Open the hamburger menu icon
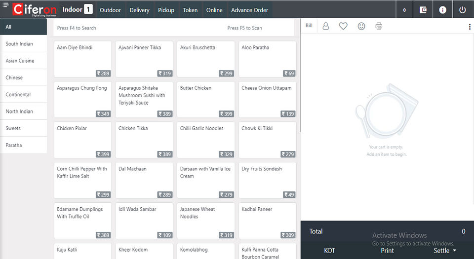Image resolution: width=474 pixels, height=259 pixels. click(x=5, y=4)
